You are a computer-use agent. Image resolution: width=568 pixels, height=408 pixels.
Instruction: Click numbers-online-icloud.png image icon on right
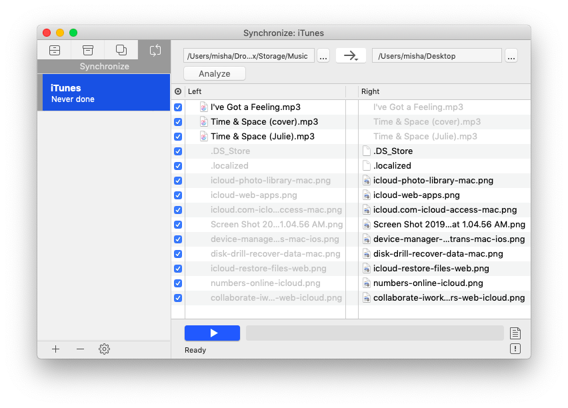pyautogui.click(x=367, y=283)
